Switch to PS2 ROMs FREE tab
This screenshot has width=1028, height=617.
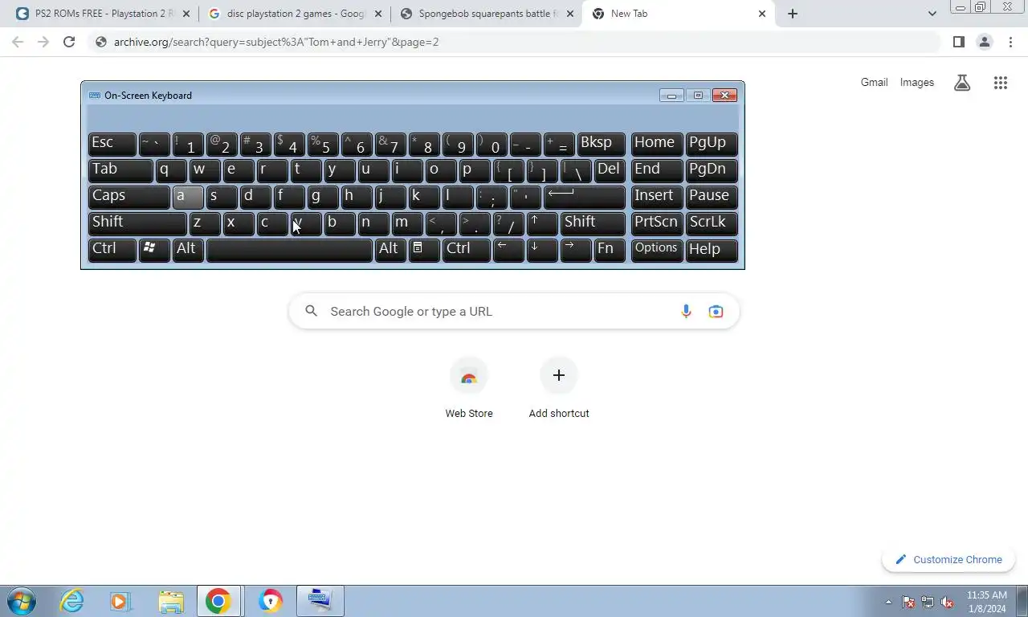click(x=104, y=14)
